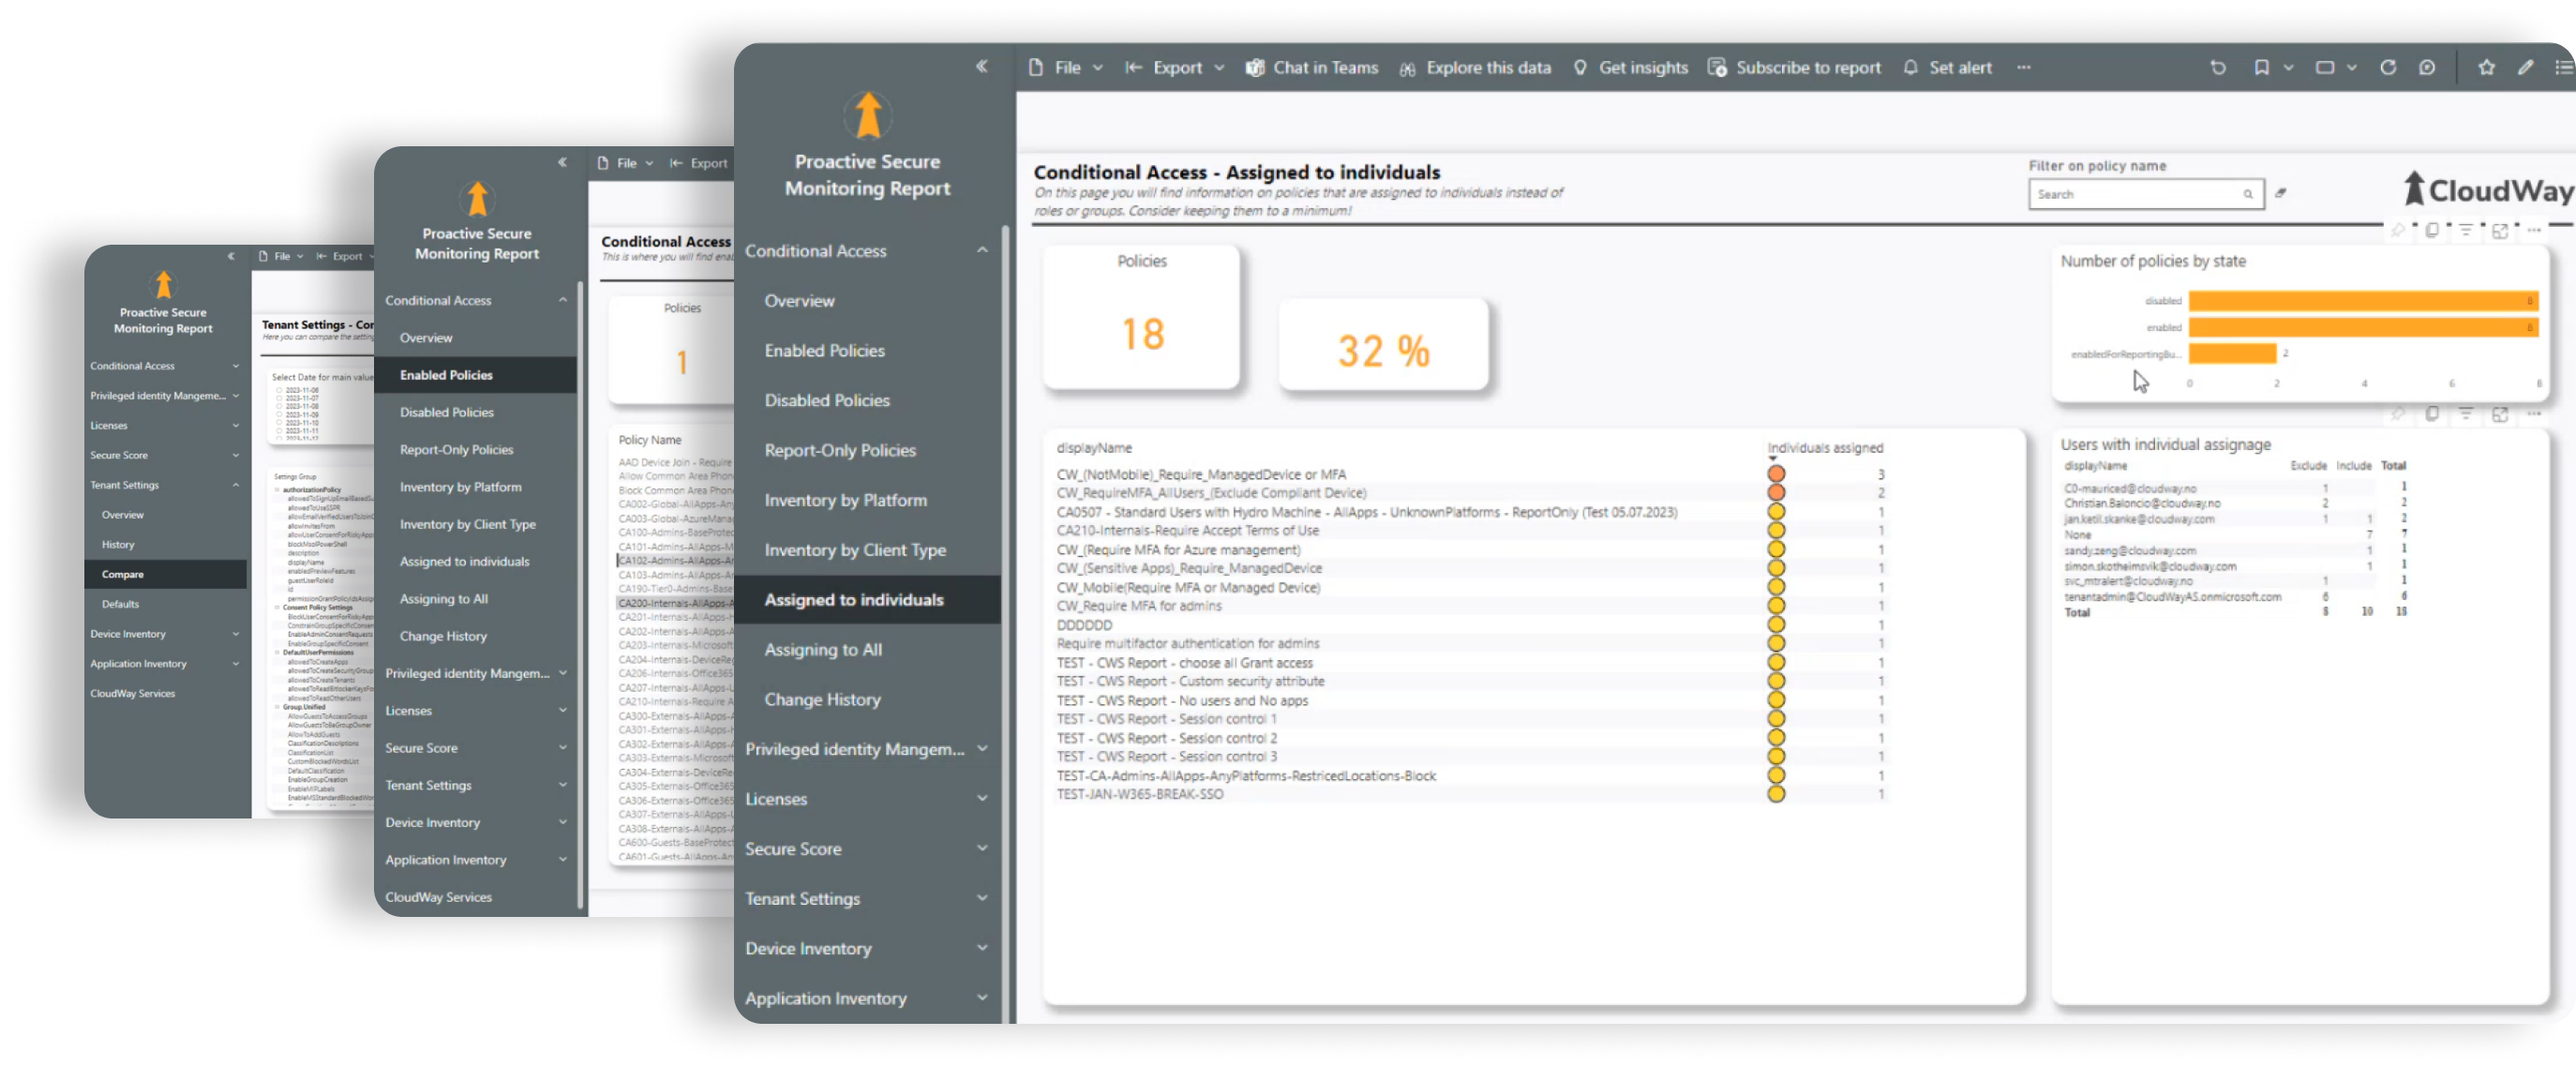
Task: Open focus mode for the Number of policies by state visual
Action: click(x=2499, y=231)
